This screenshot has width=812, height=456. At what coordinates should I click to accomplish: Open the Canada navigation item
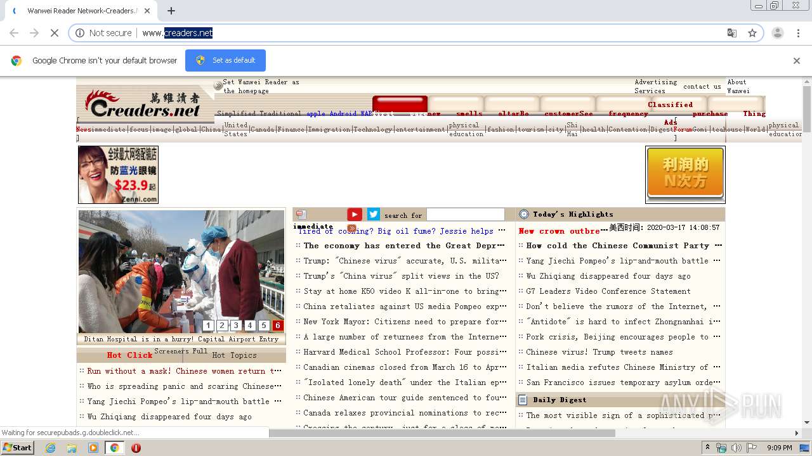pos(262,129)
